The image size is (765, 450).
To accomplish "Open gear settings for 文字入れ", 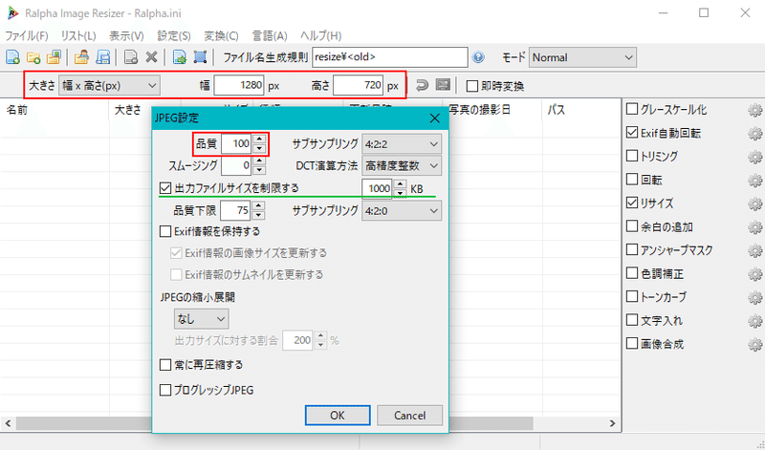I will (x=754, y=321).
